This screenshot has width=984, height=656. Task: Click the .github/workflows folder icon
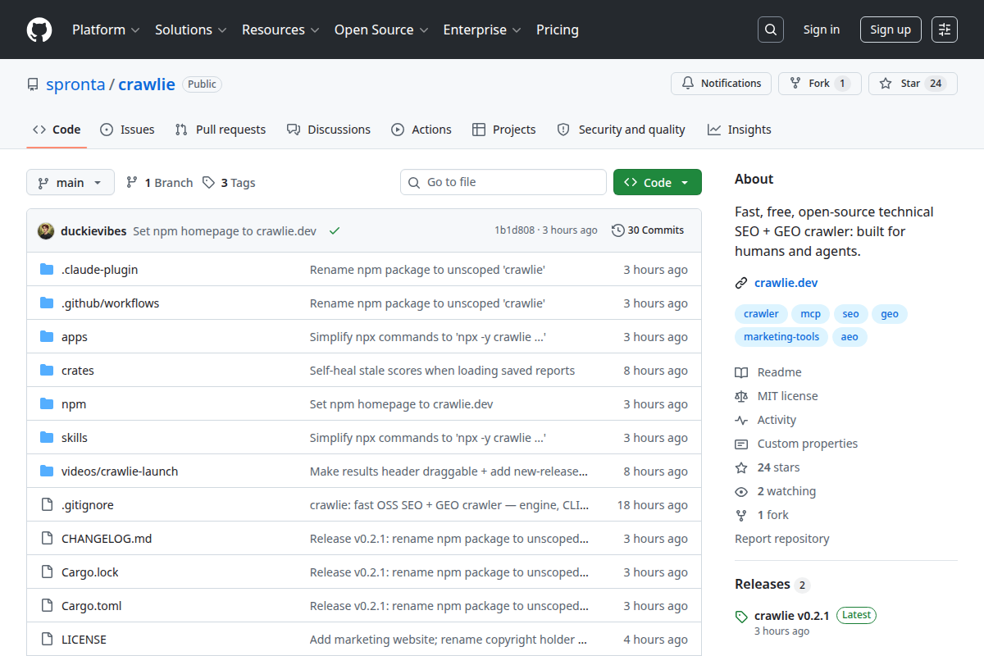point(47,303)
